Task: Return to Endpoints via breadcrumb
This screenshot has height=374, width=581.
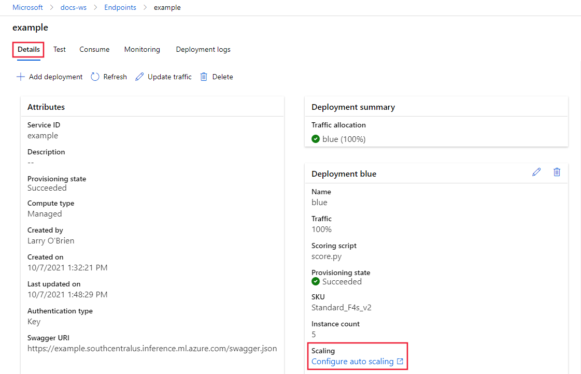Action: [x=120, y=8]
